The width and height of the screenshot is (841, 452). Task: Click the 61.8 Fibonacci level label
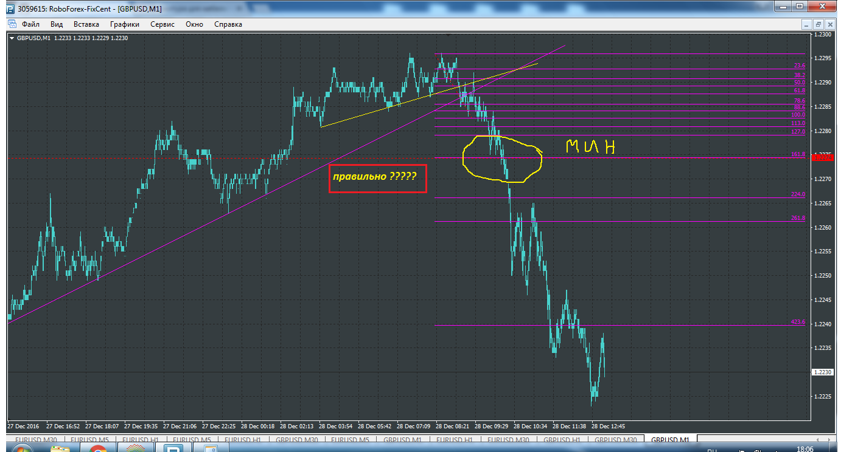click(800, 91)
